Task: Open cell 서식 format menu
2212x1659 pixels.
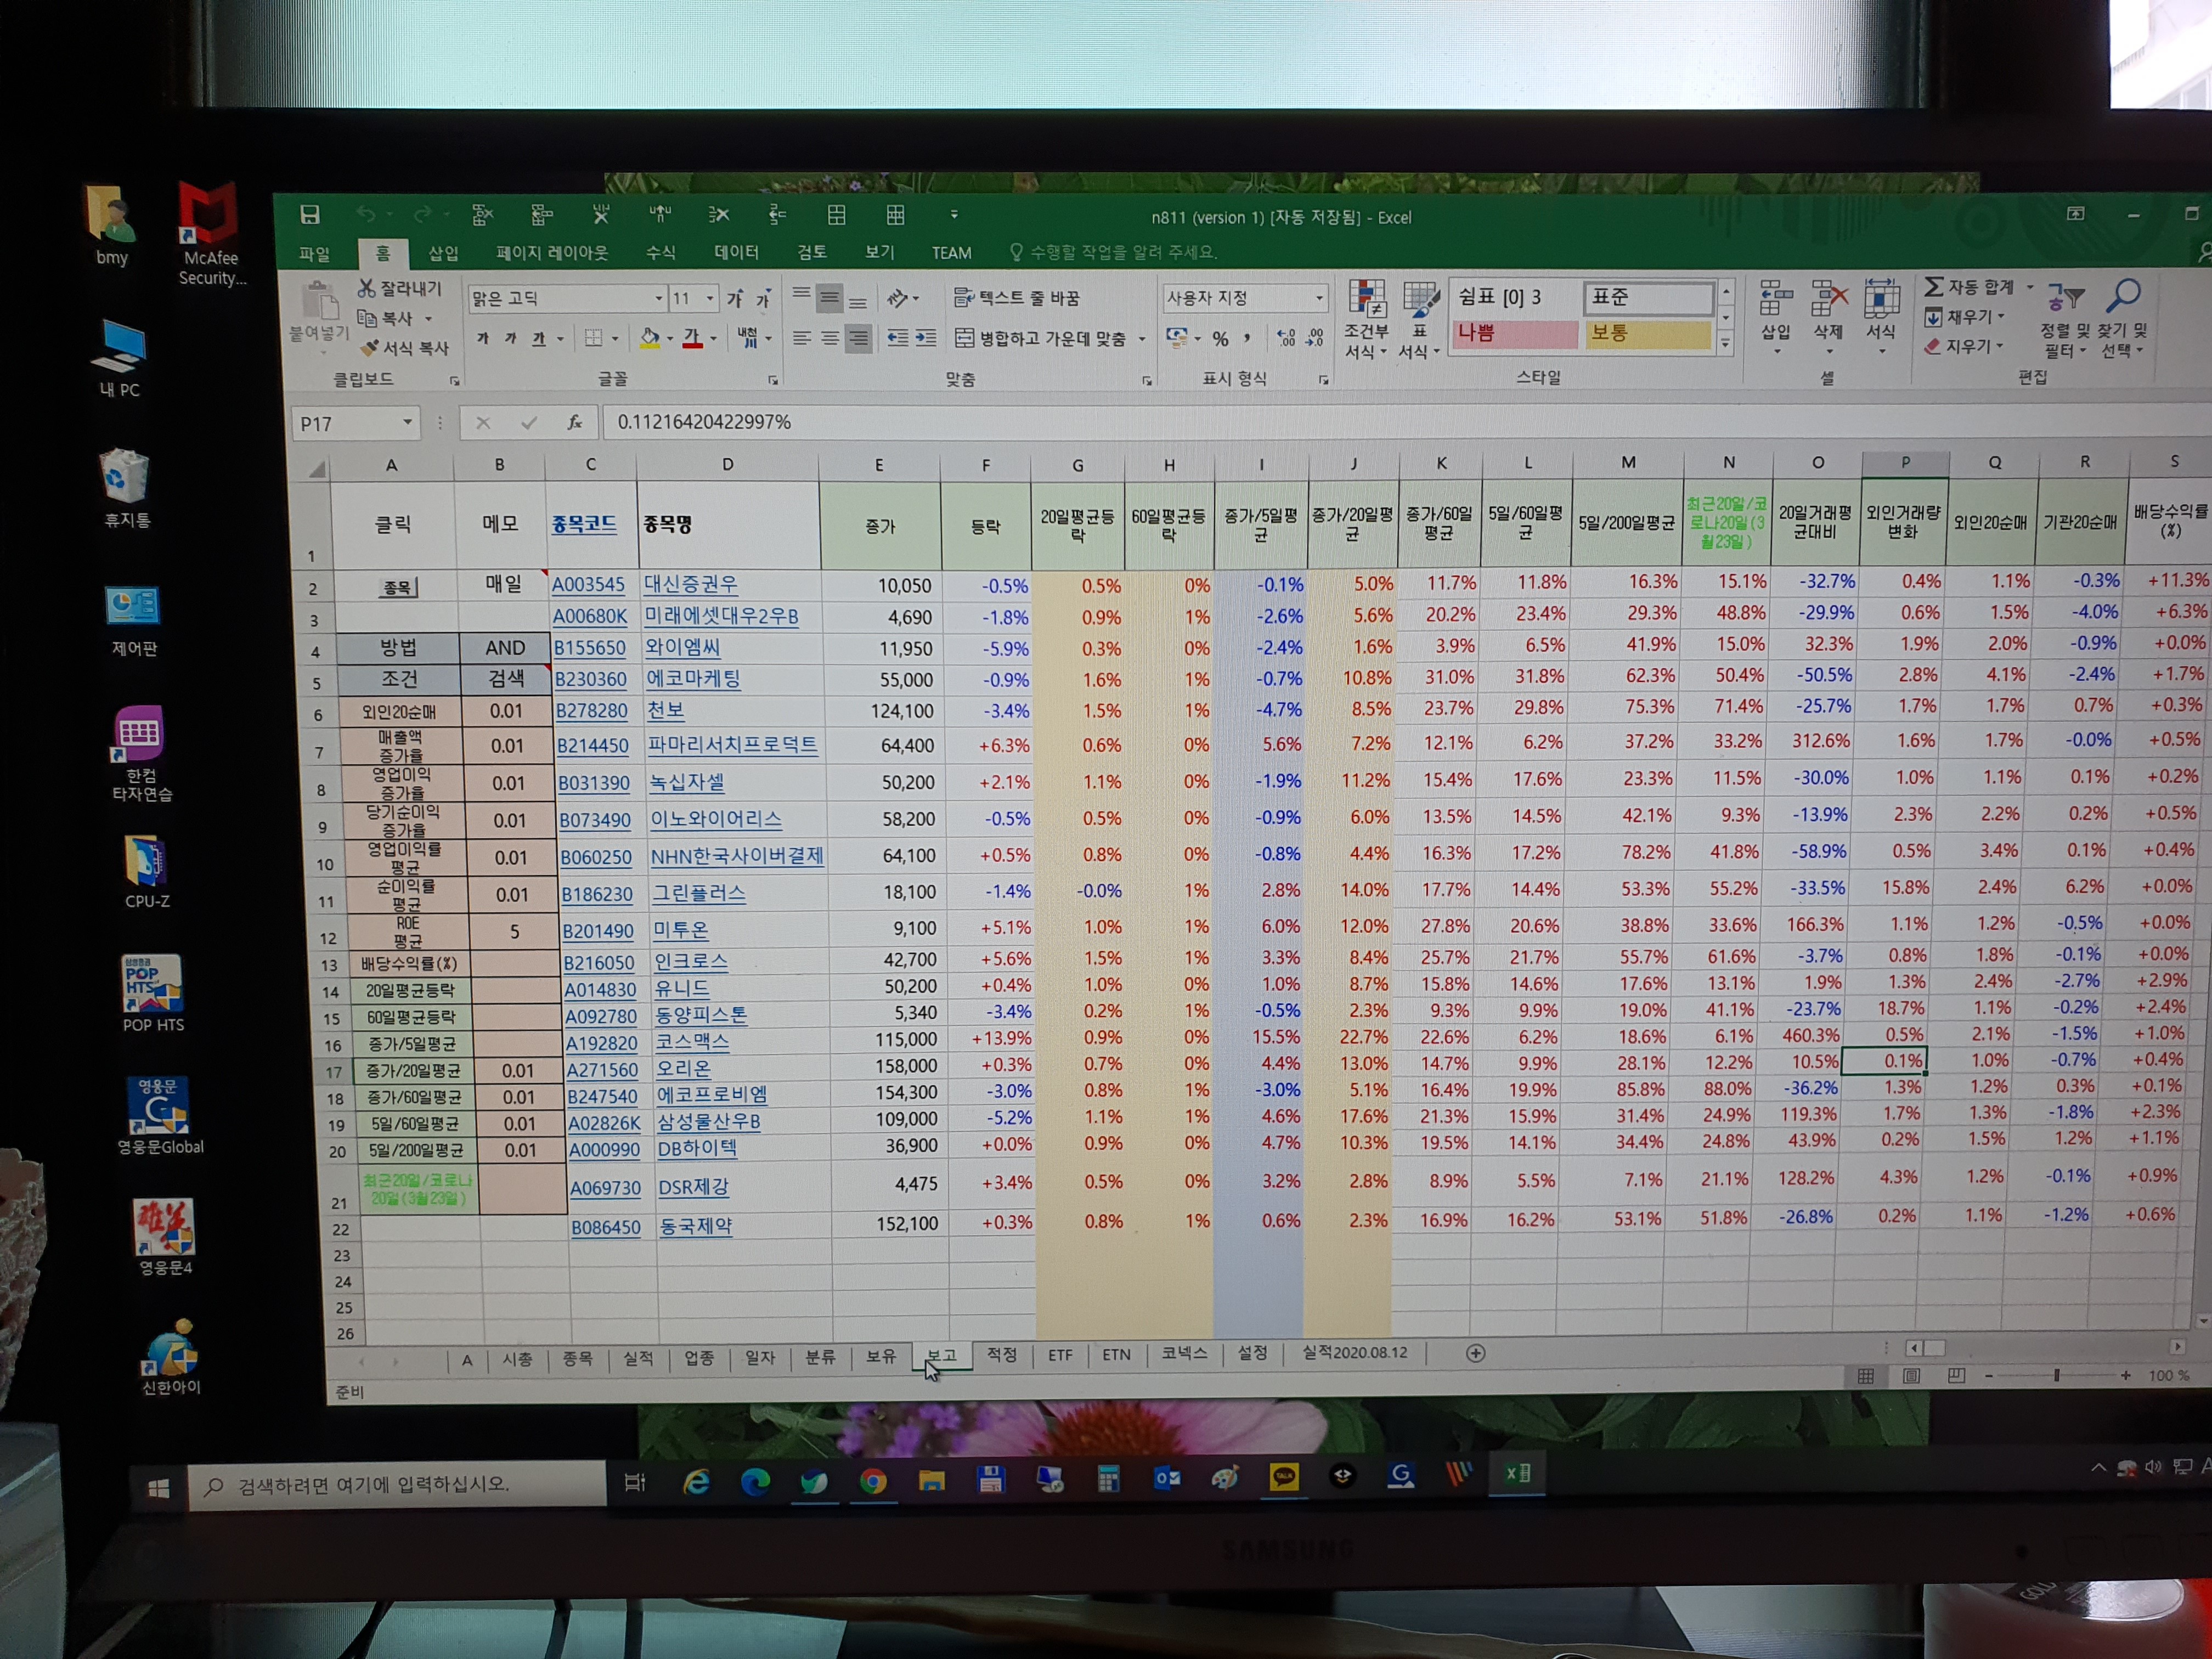Action: click(1881, 316)
